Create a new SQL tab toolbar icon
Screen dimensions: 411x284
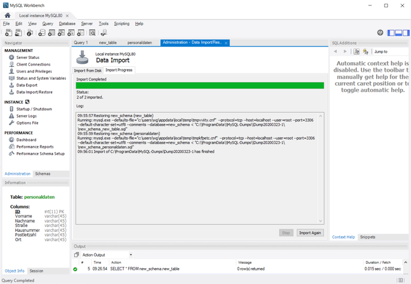pos(9,33)
